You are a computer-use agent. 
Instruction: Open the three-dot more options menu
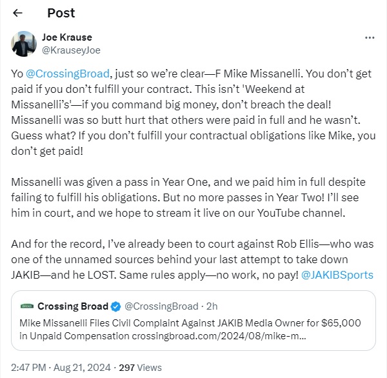(x=370, y=38)
